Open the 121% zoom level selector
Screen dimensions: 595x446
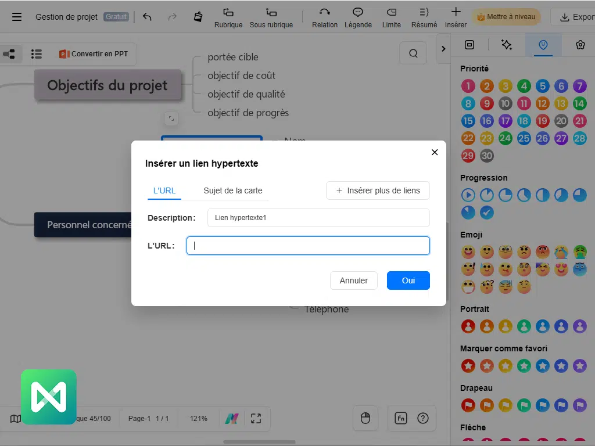tap(199, 419)
